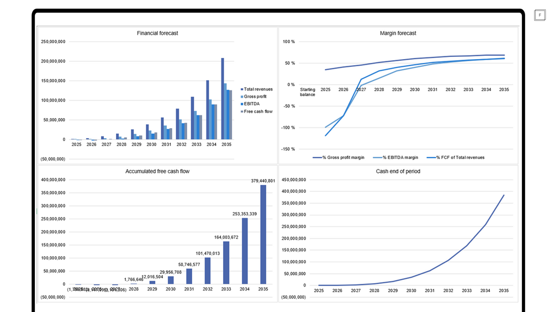The height and width of the screenshot is (312, 555).
Task: Click the F key icon at top right
Action: (x=540, y=15)
